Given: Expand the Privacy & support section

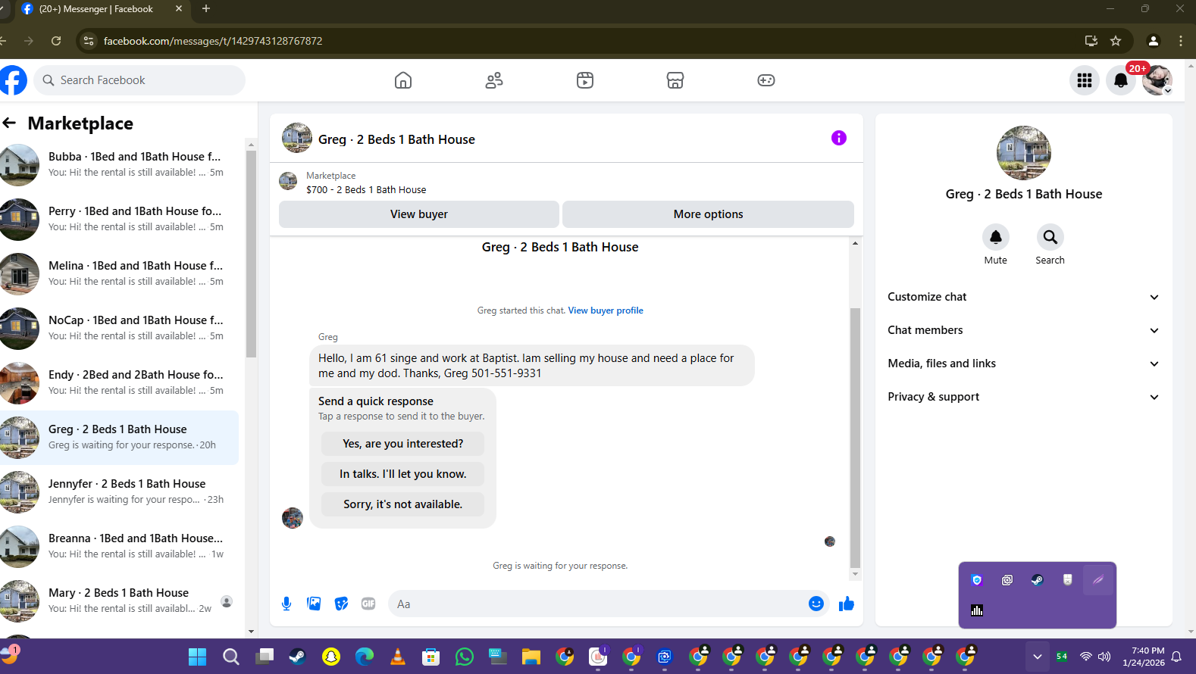Looking at the screenshot, I should click(1024, 397).
